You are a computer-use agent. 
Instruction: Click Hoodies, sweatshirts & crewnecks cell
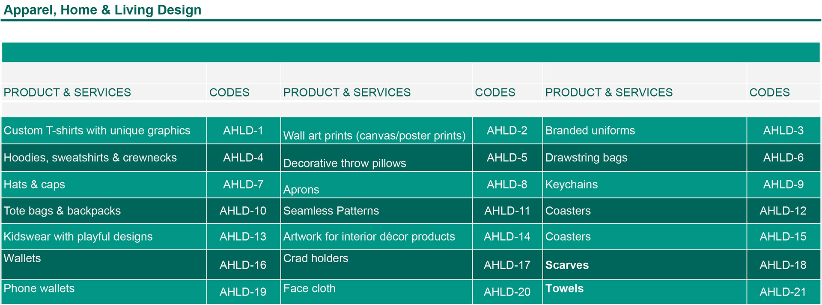[90, 158]
